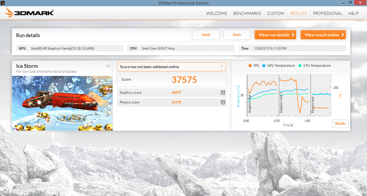Open the HELP tab
The image size is (367, 196).
click(x=353, y=13)
